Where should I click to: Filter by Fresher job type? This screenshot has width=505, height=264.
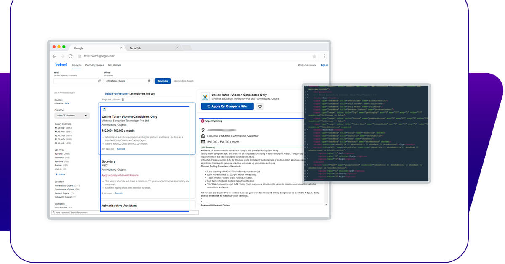click(x=58, y=165)
